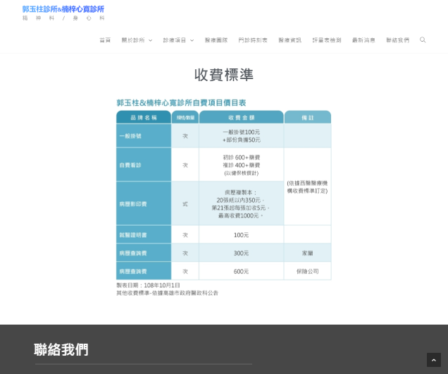Screen dimensions: 448x374
Task: Click the 一般掛號 row in fee table
Action: tap(224, 135)
